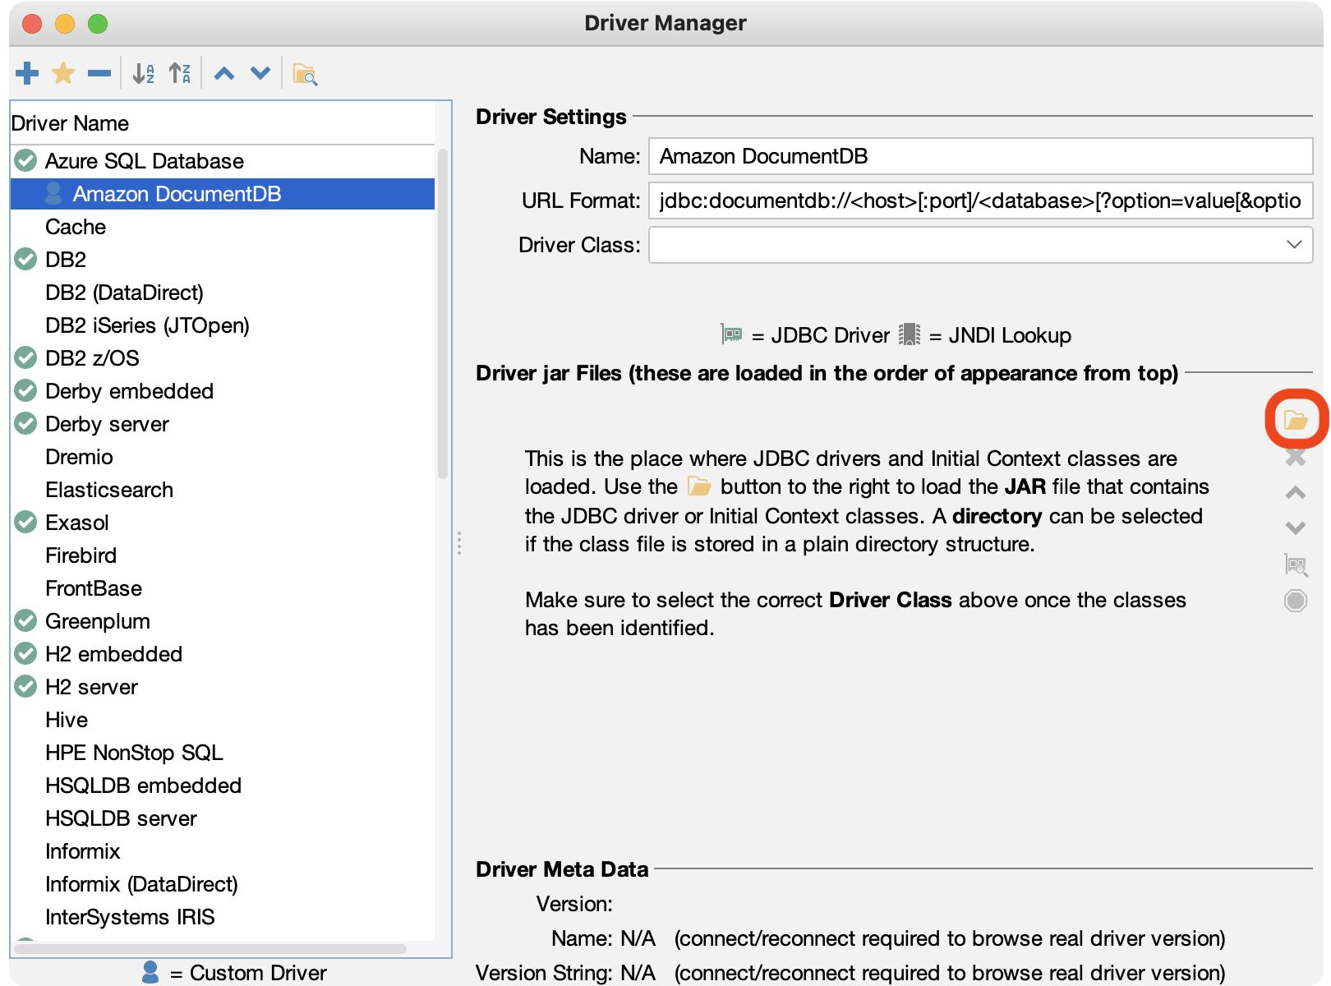Select the Firebird driver
Image resolution: width=1331 pixels, height=986 pixels.
[223, 555]
